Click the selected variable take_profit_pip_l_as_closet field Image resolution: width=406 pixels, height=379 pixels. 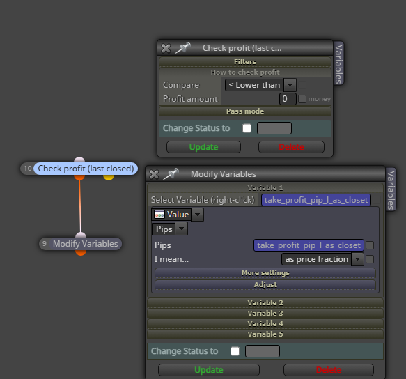pos(316,200)
